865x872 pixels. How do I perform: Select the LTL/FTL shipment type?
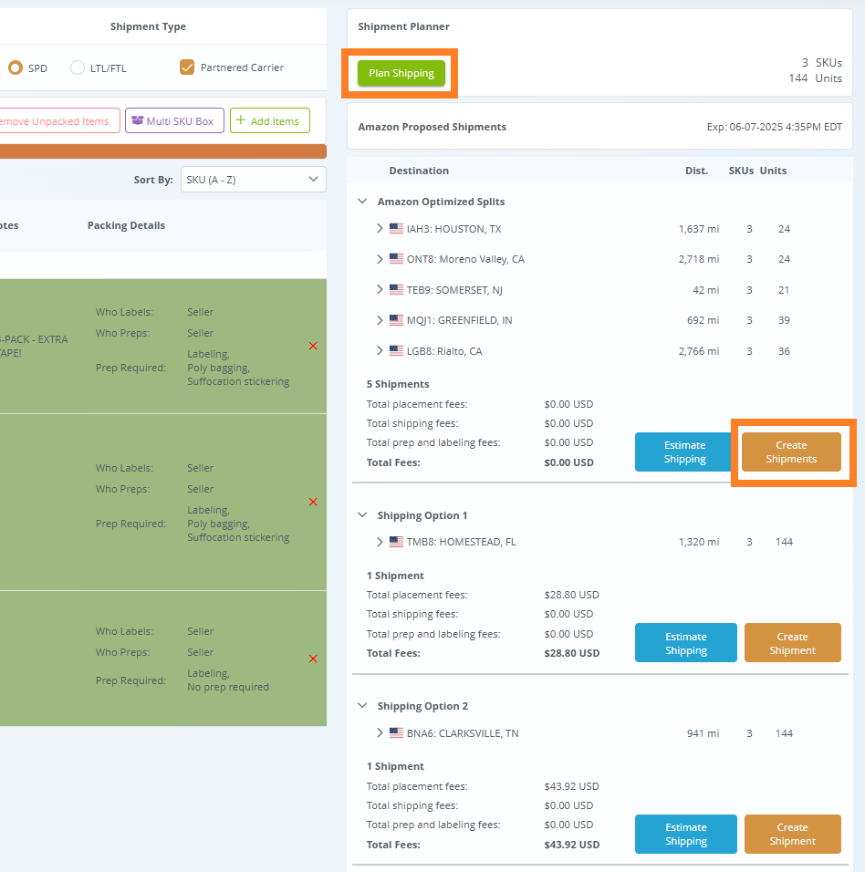pyautogui.click(x=77, y=67)
